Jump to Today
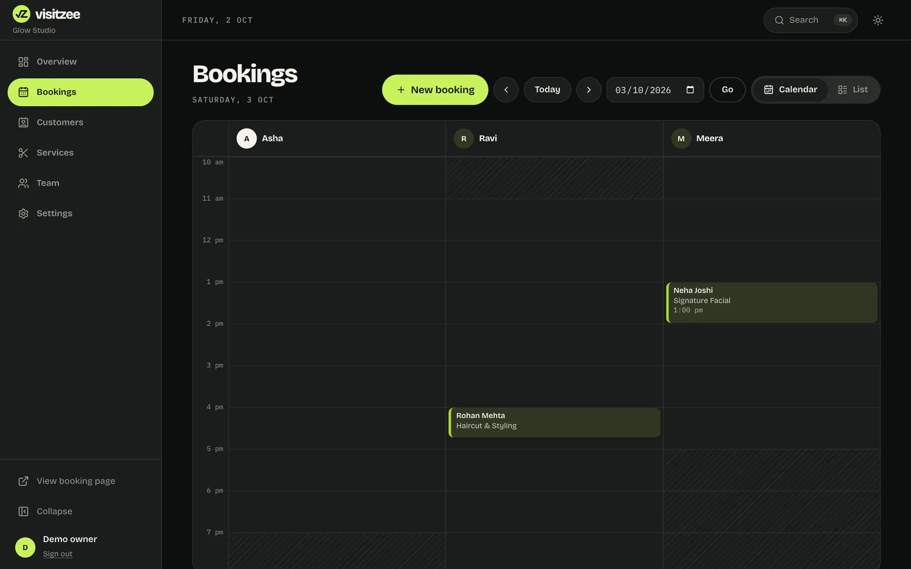 548,90
